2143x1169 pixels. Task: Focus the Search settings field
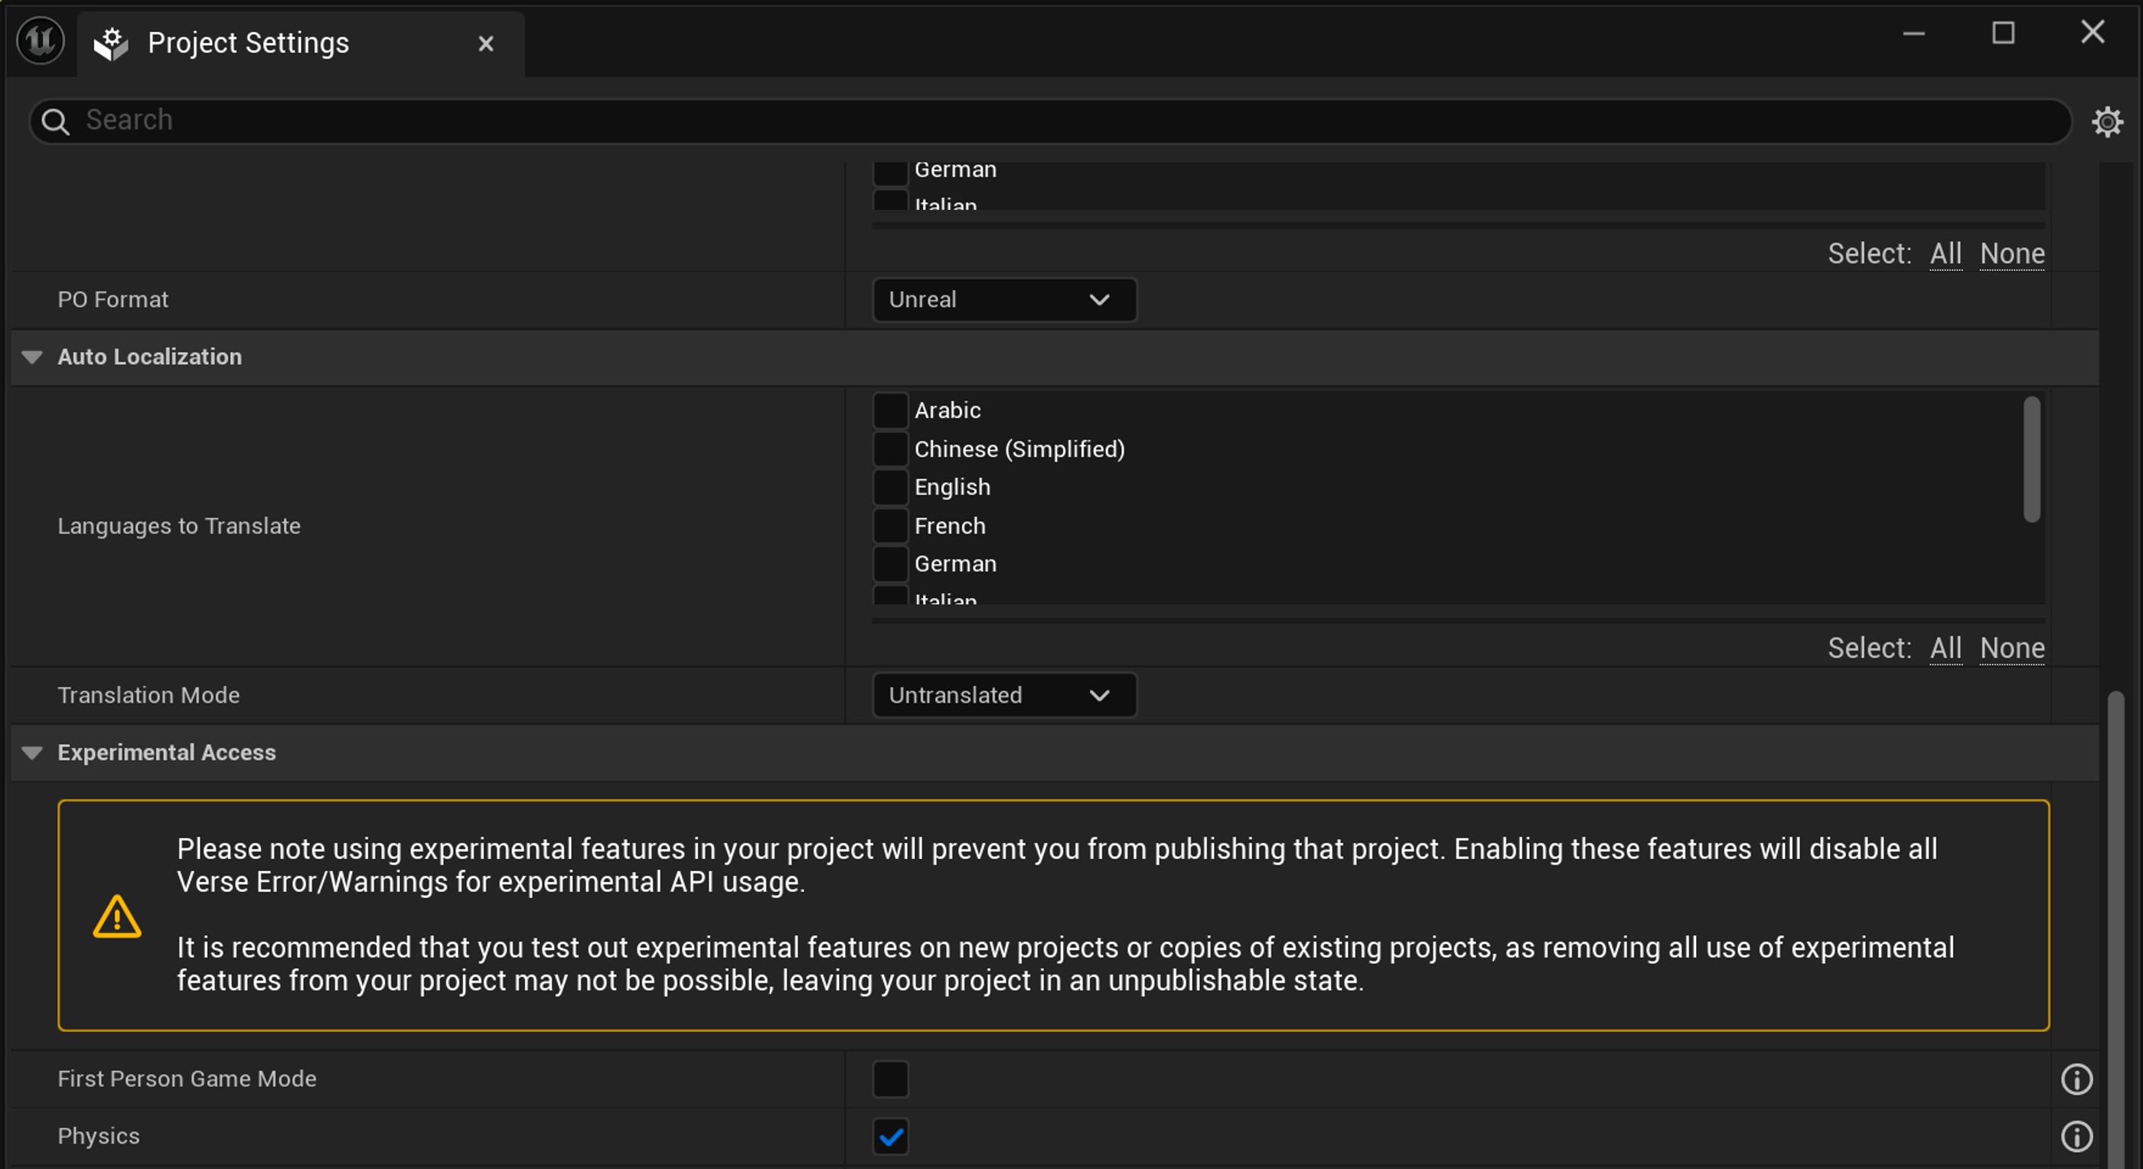[1050, 121]
